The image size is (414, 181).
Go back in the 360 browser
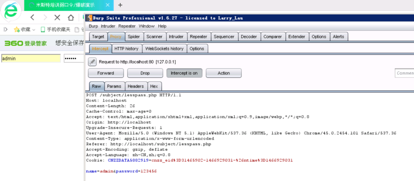pyautogui.click(x=32, y=17)
